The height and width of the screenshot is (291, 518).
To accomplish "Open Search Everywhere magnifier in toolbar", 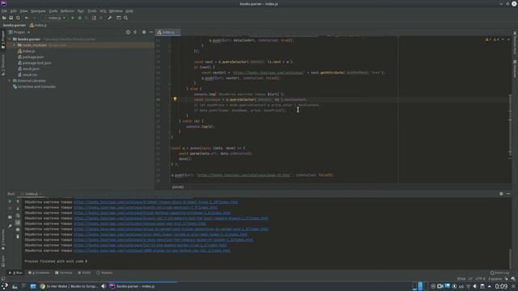I will (126, 18).
